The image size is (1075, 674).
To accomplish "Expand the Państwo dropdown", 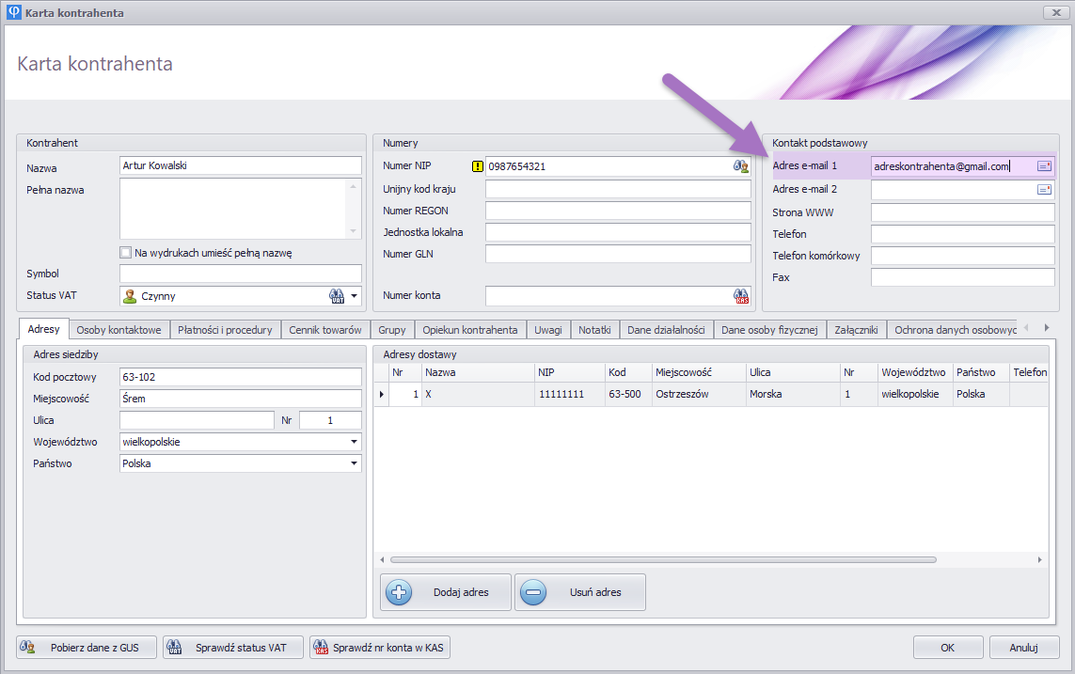I will (354, 463).
